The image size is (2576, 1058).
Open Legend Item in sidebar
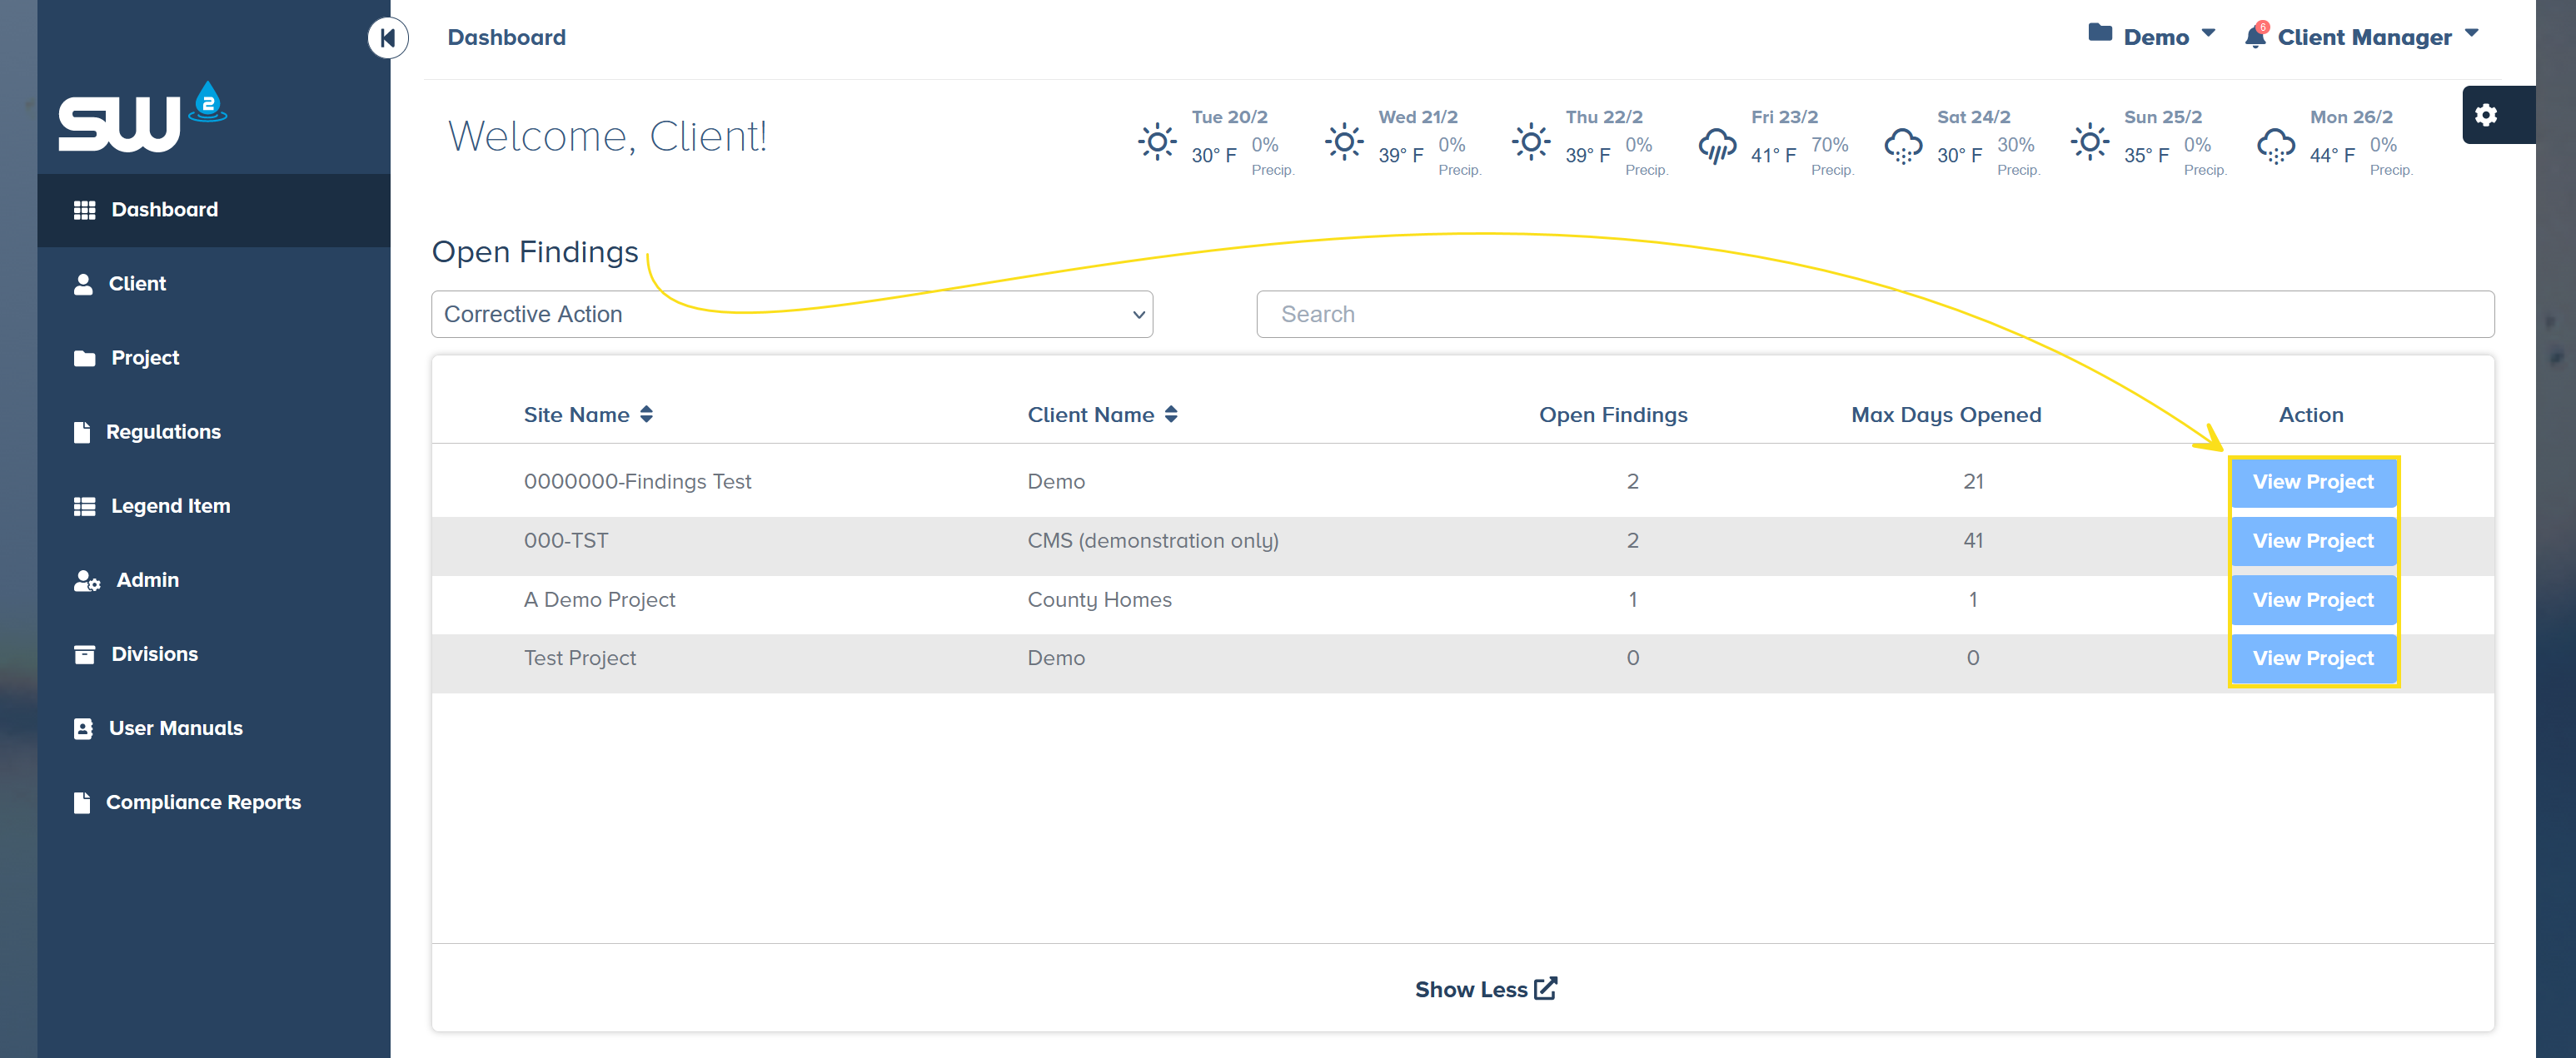tap(169, 505)
